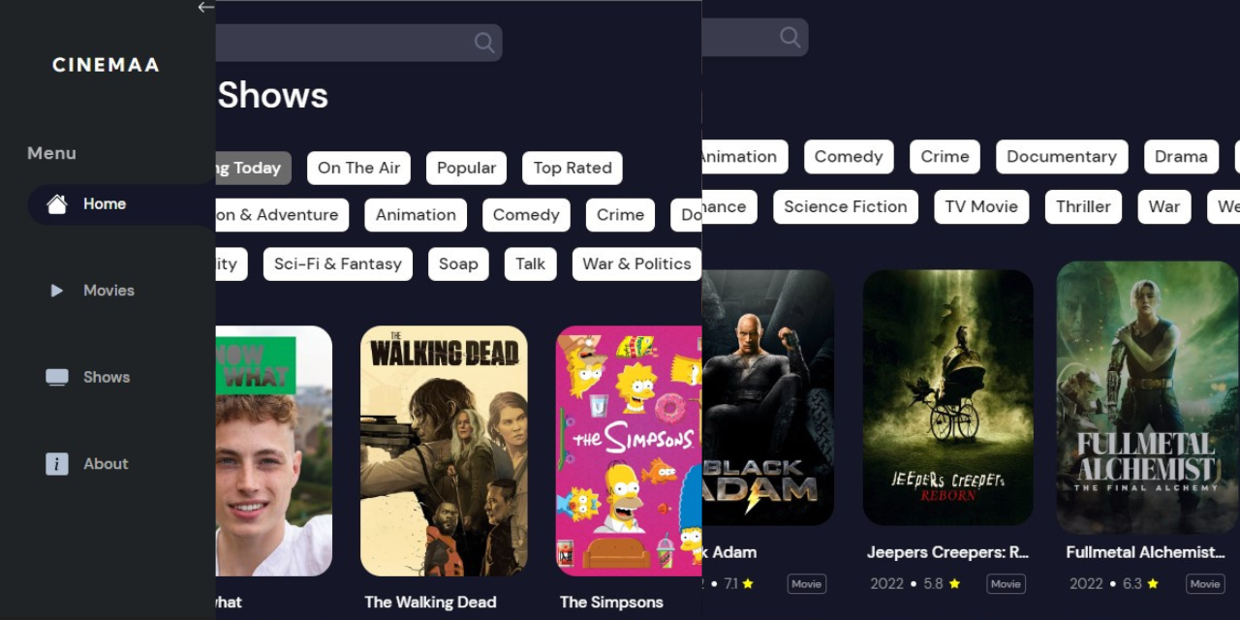Click the star rating icon under Fullmetal Alchemist

click(1153, 584)
